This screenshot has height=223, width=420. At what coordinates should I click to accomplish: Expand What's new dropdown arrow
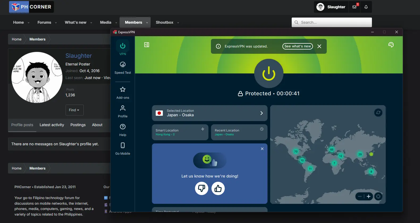tap(91, 23)
